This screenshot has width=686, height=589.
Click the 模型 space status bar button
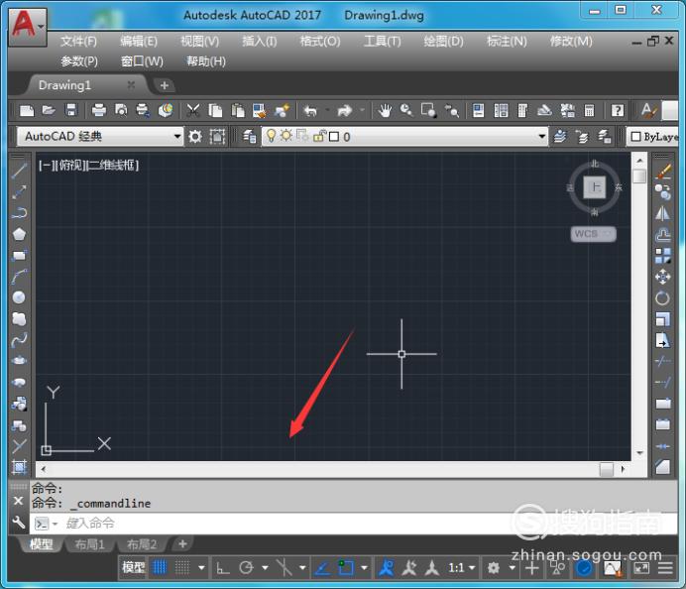coord(133,568)
